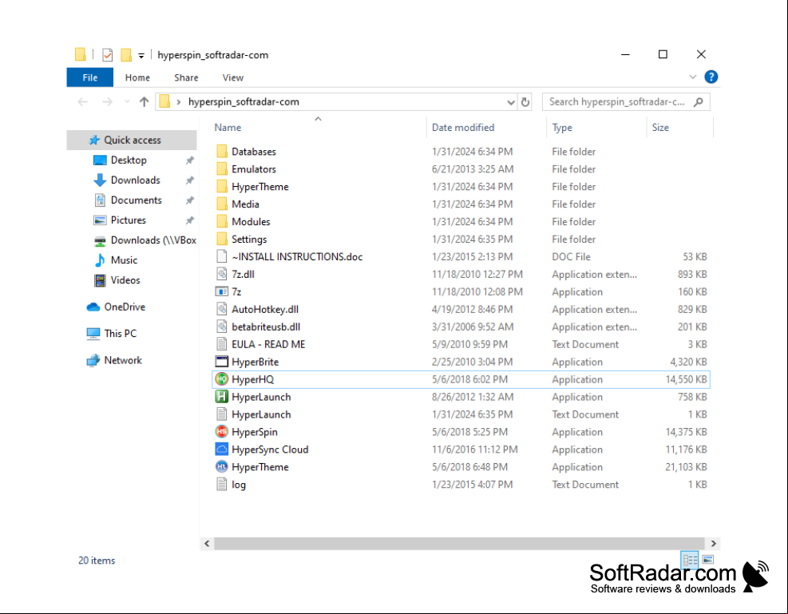This screenshot has height=614, width=788.
Task: Select the HyperTheme folder name
Action: click(x=260, y=186)
